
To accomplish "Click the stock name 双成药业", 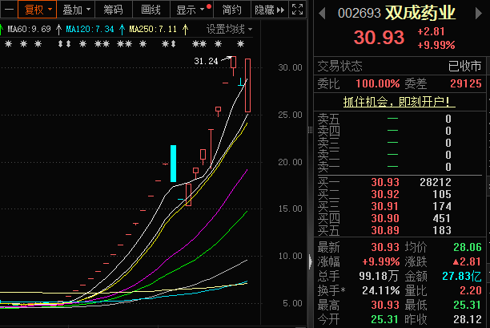I will [420, 14].
